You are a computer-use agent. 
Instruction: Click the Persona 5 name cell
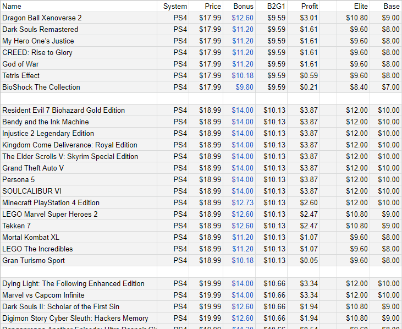pyautogui.click(x=79, y=179)
